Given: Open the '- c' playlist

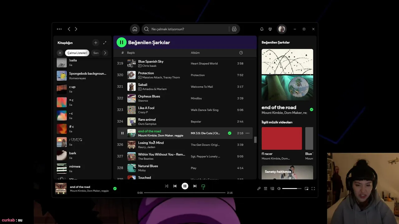Looking at the screenshot, I should point(82,115).
